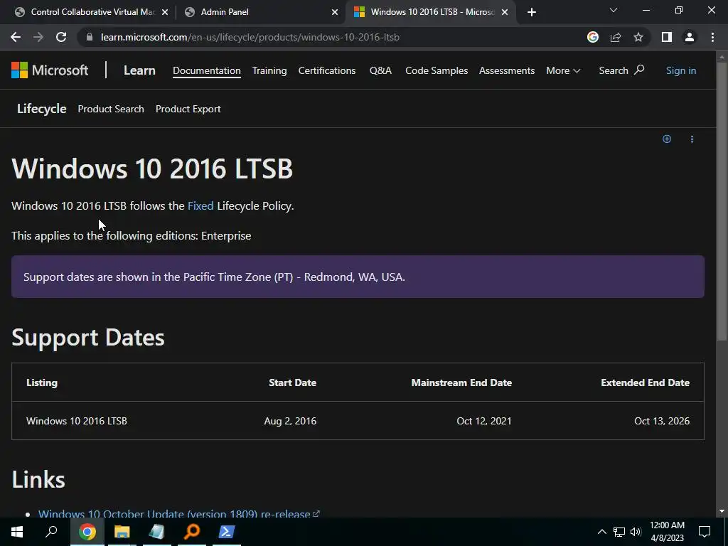Open the Windows Start menu
Image resolution: width=728 pixels, height=546 pixels.
point(17,532)
